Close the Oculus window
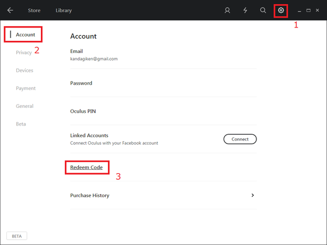This screenshot has height=245, width=327. coord(318,10)
